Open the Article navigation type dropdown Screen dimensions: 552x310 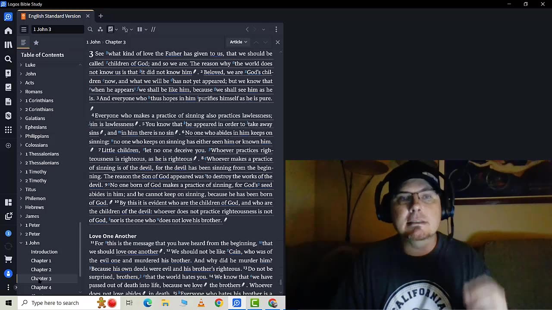238,42
